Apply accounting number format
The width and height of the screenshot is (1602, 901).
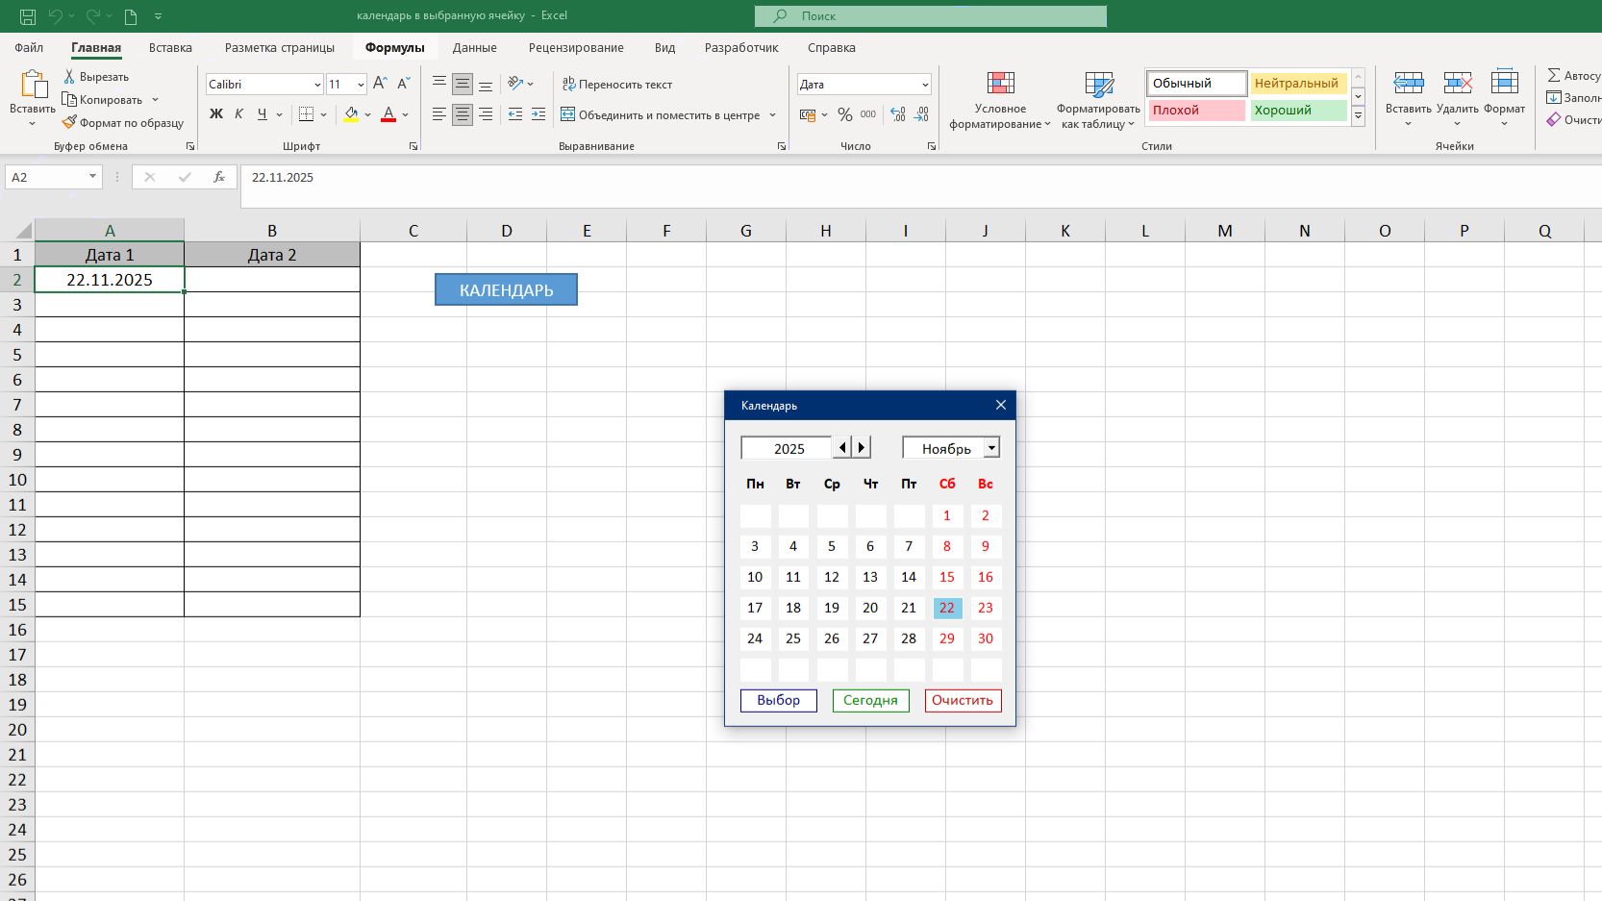[x=808, y=114]
